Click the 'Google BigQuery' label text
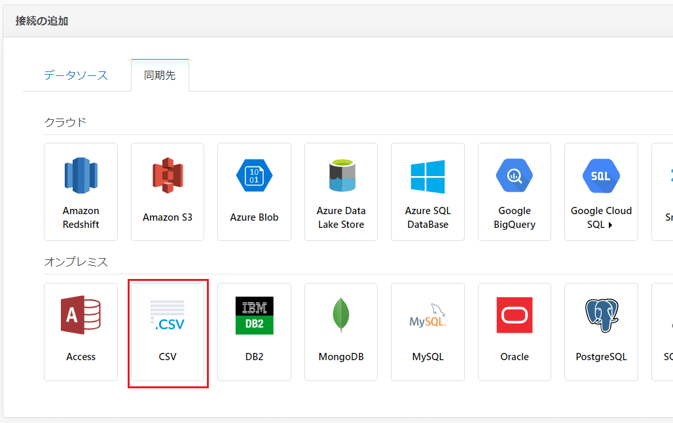Viewport: 673px width, 423px height. (x=515, y=218)
